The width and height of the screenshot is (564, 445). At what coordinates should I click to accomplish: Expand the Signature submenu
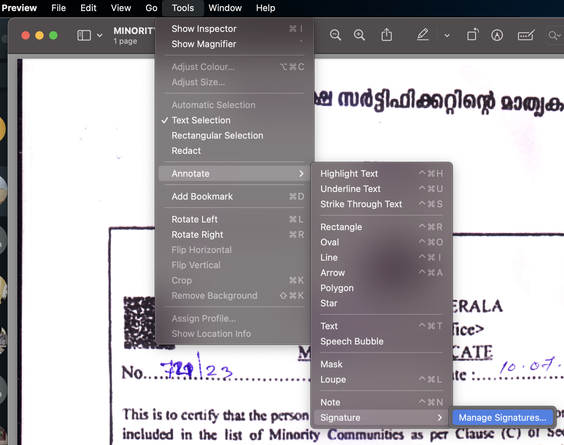(381, 418)
